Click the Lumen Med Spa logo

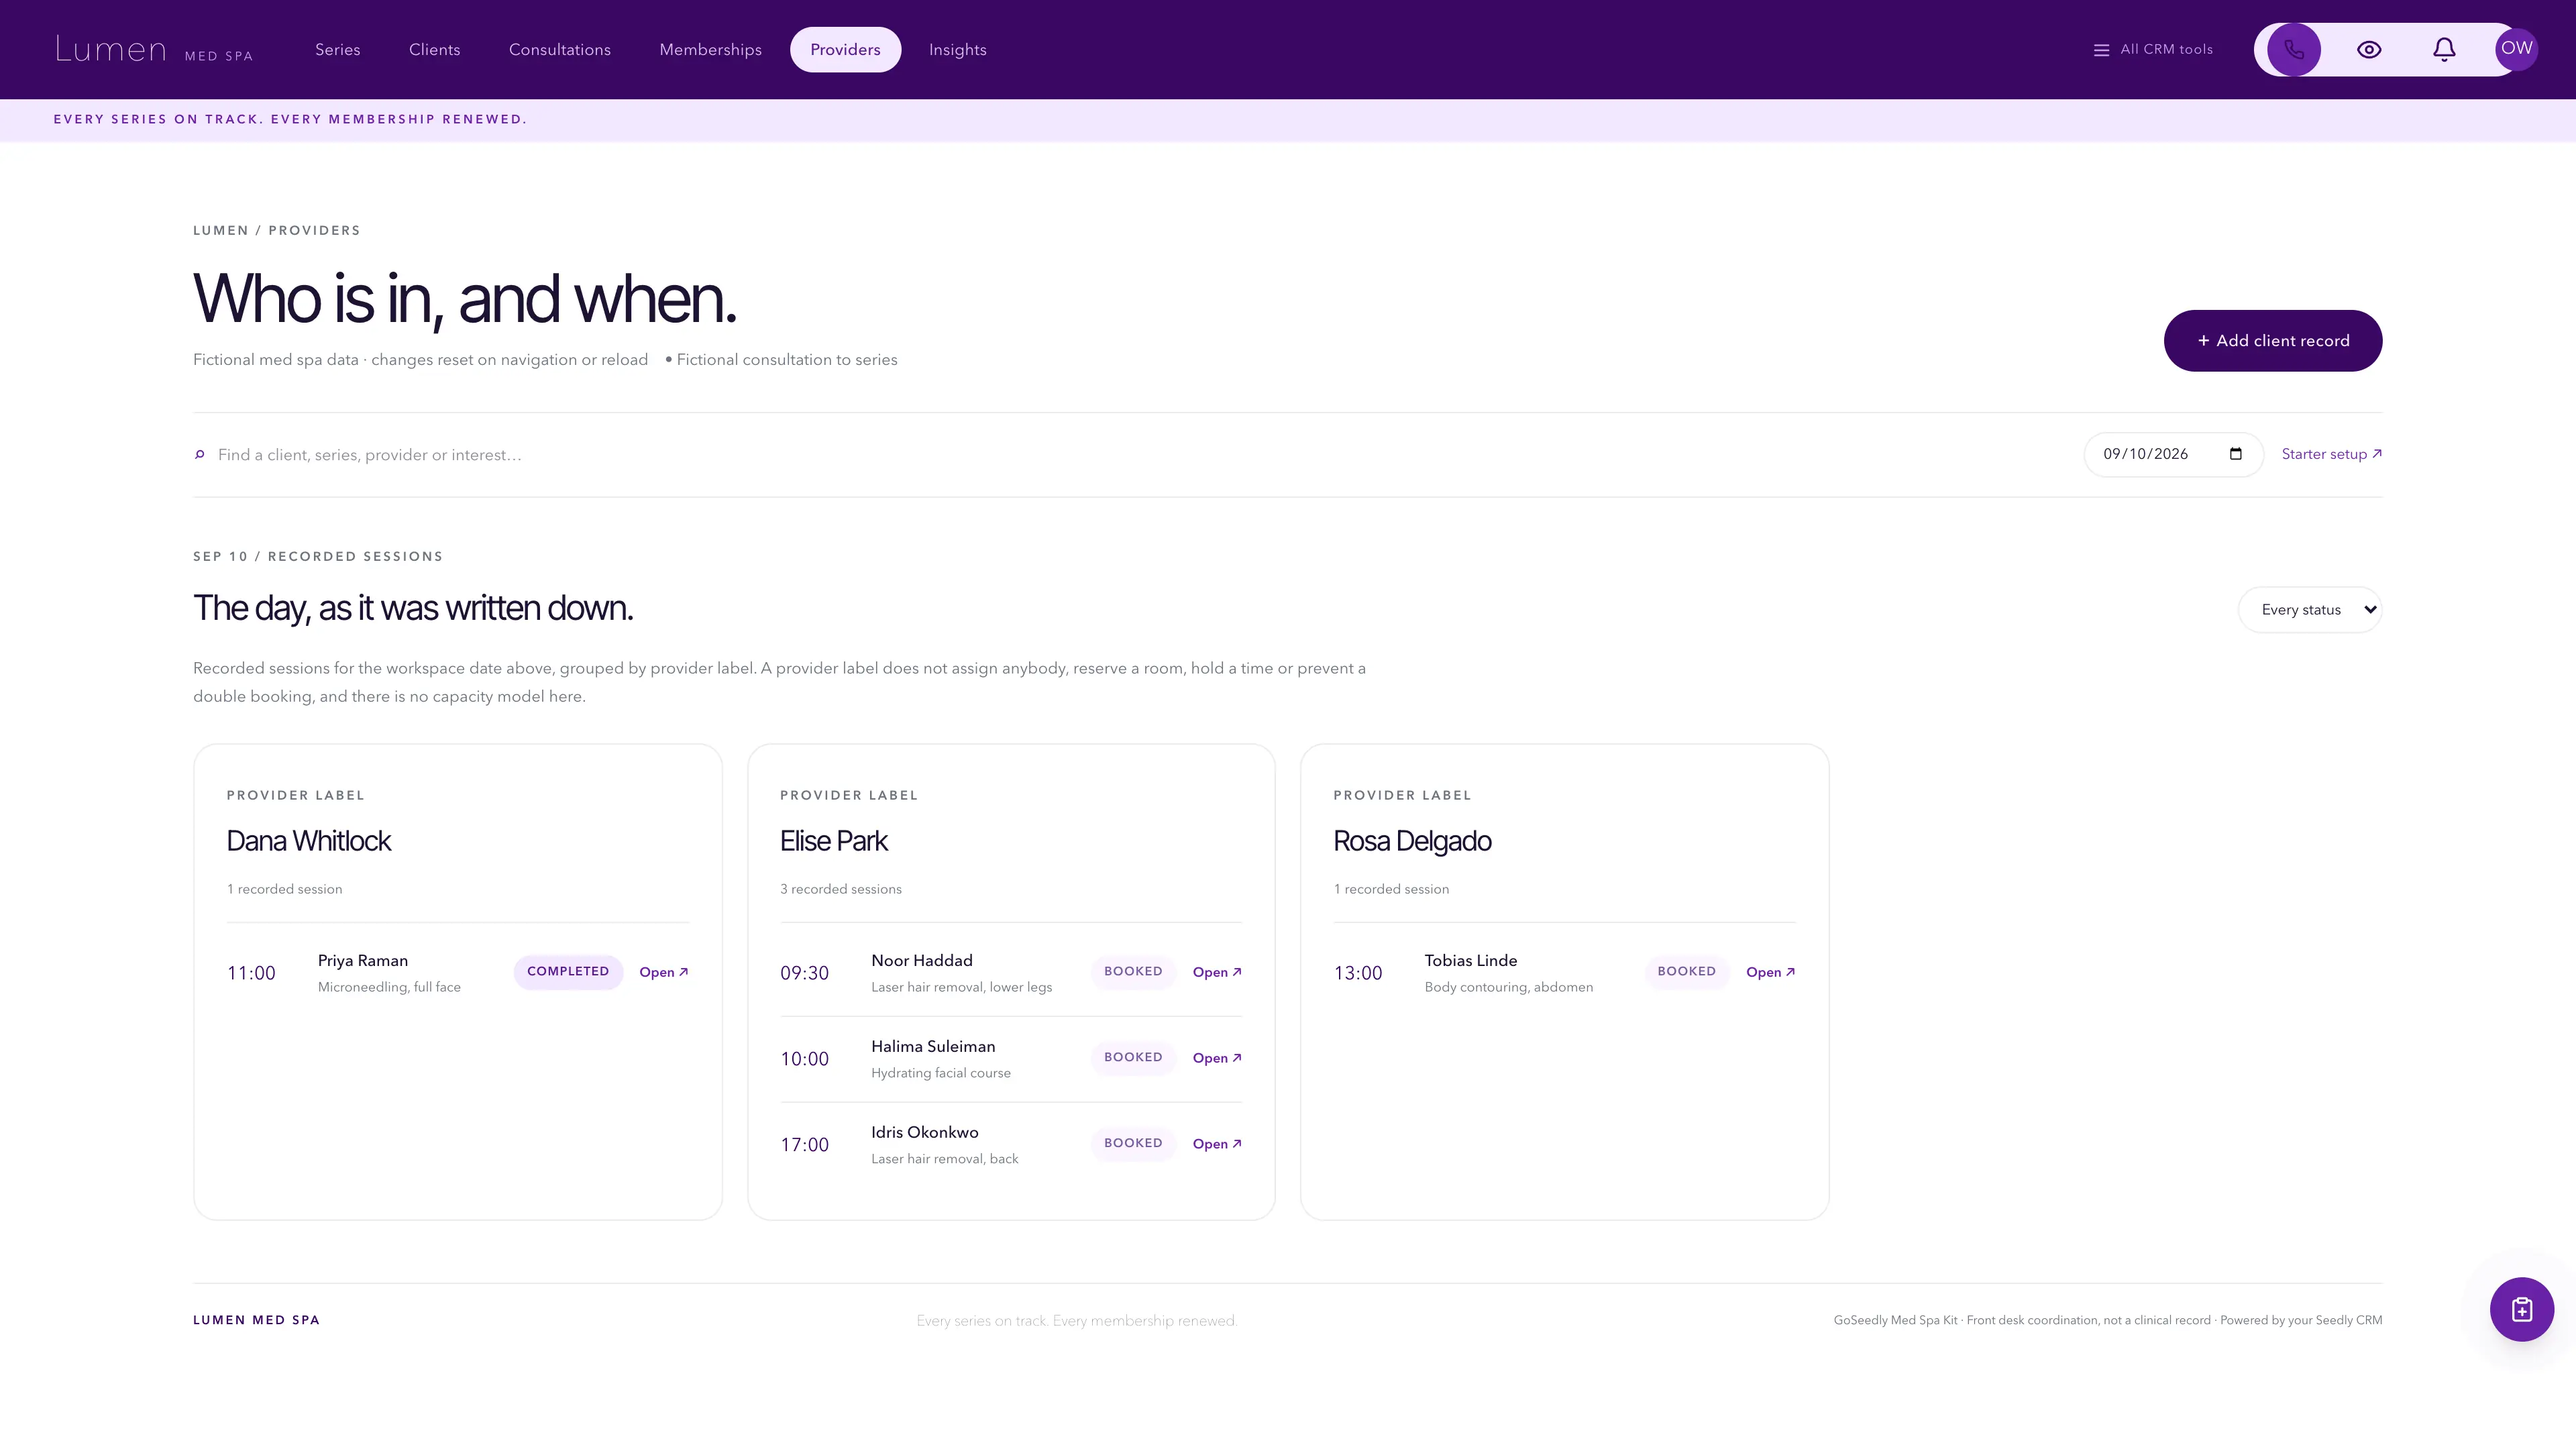coord(154,50)
